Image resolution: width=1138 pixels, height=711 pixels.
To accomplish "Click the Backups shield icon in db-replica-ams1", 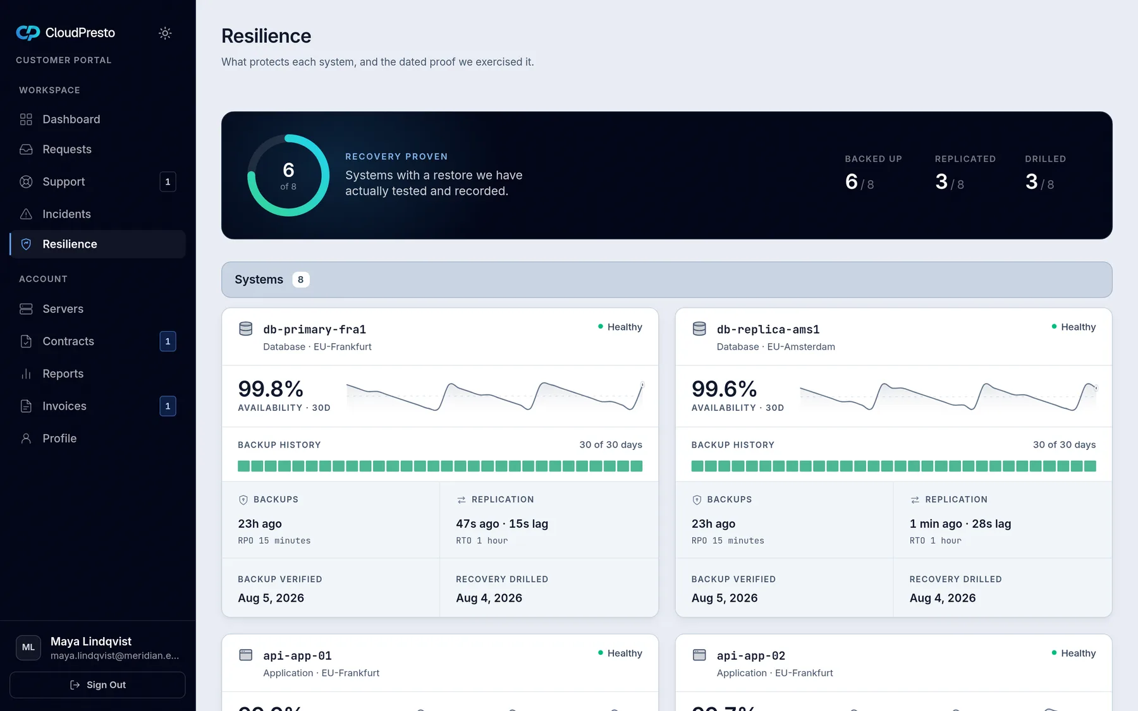I will click(x=697, y=500).
